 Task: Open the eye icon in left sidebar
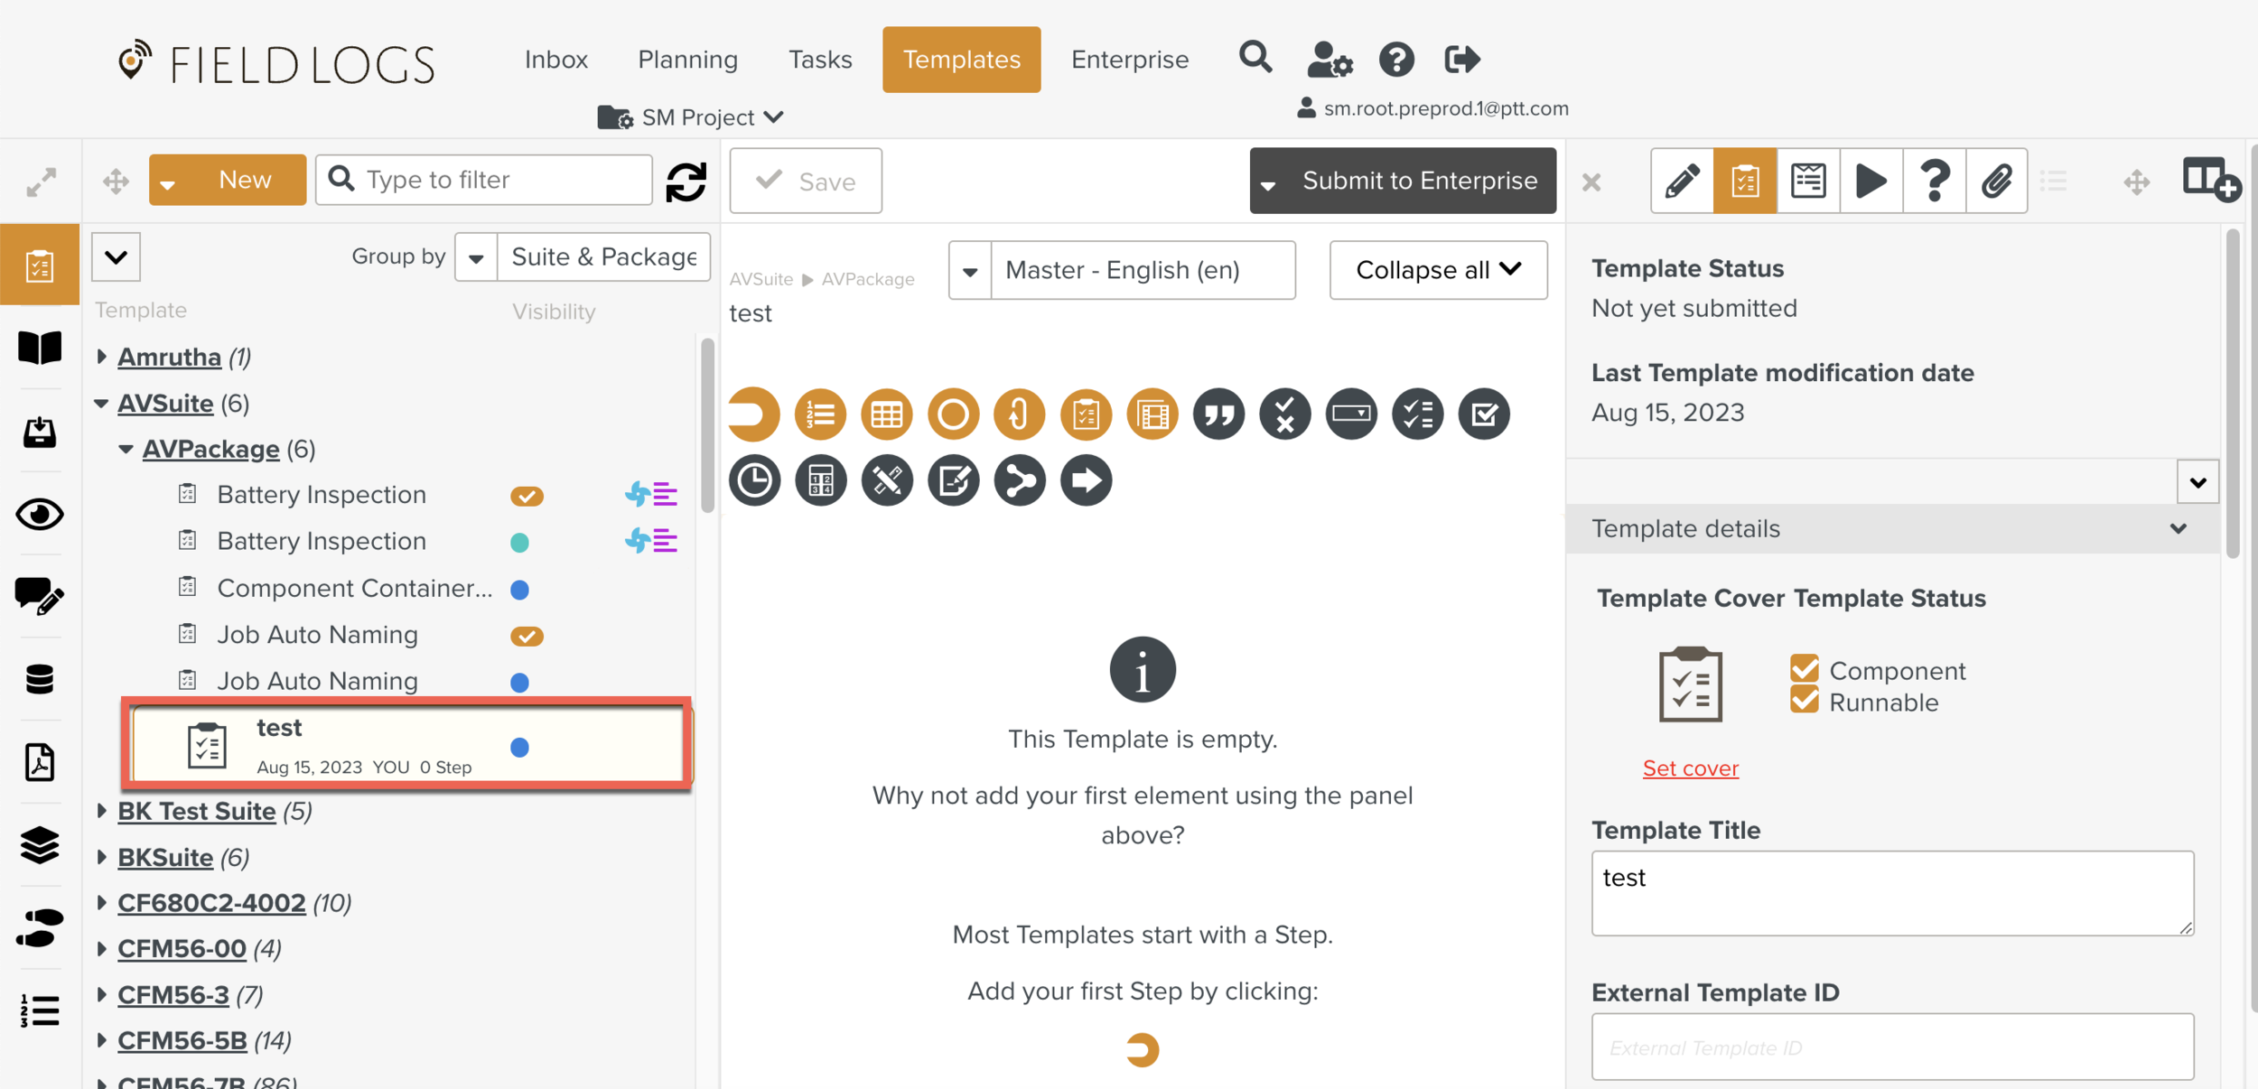point(40,515)
